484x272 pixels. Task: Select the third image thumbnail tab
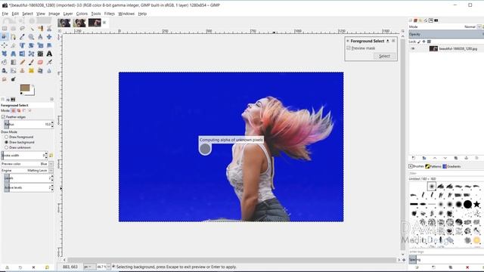click(x=95, y=23)
